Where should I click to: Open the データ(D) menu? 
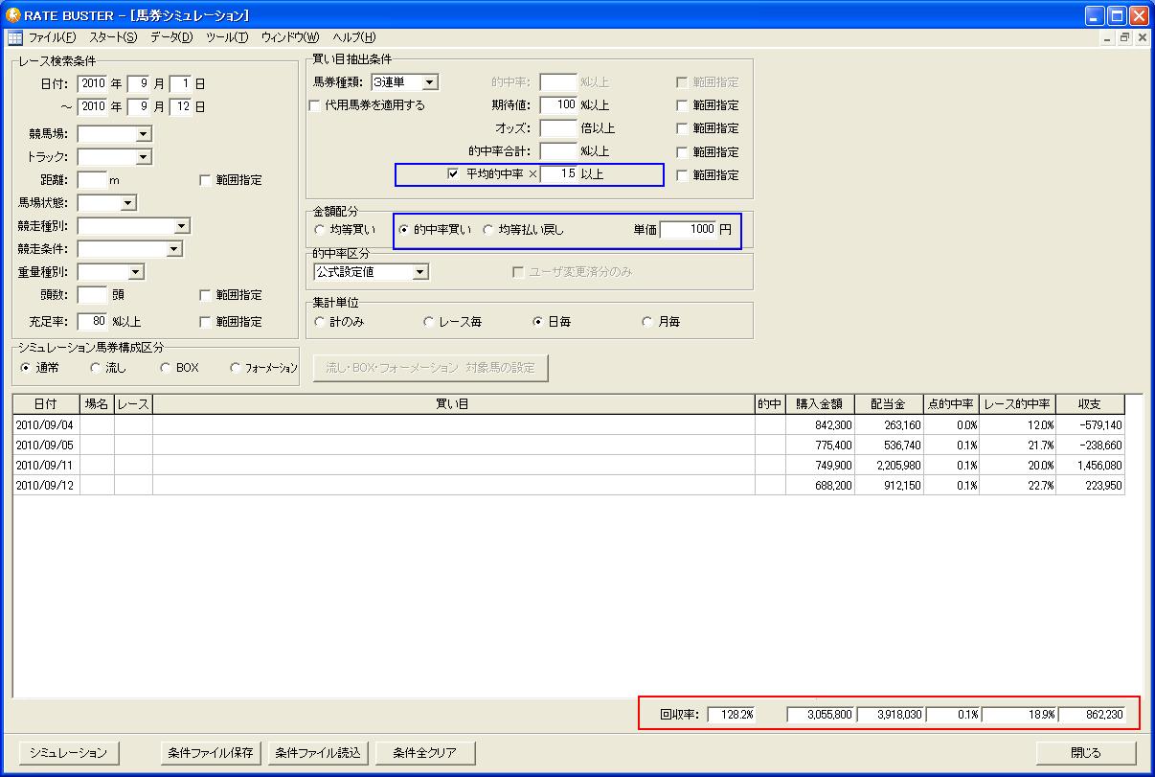click(x=171, y=37)
